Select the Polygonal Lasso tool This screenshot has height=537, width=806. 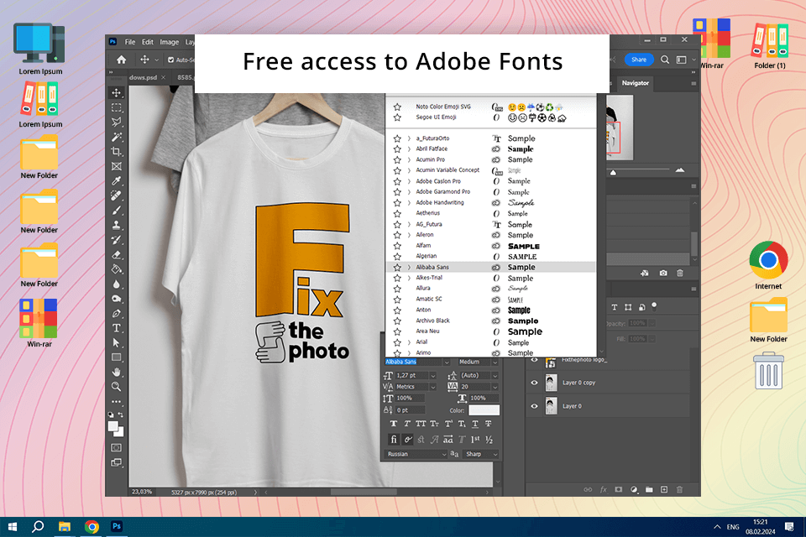[x=117, y=123]
